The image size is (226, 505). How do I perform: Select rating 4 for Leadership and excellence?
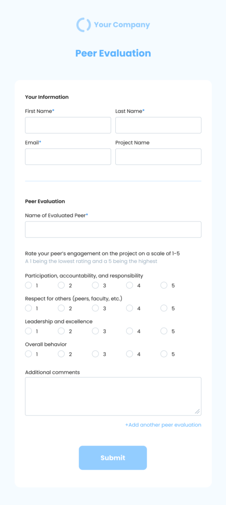129,331
